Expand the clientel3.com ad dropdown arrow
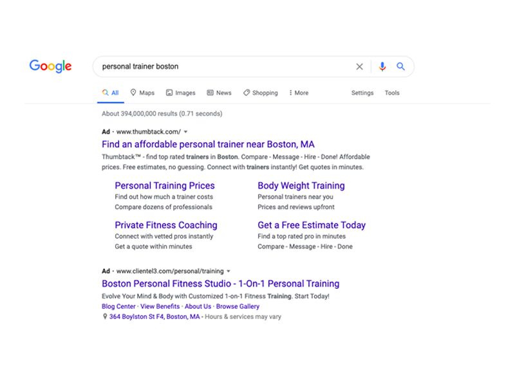Image resolution: width=515 pixels, height=386 pixels. coord(229,271)
